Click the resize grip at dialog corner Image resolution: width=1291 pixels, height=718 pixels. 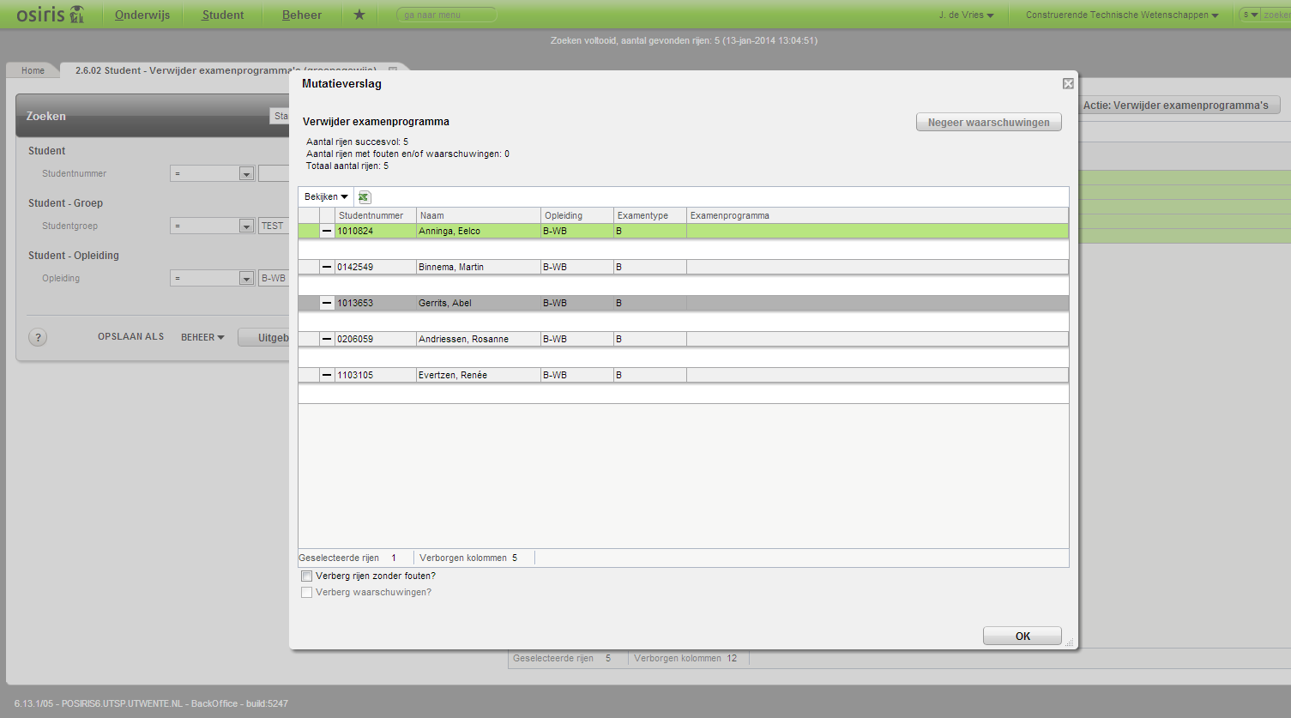[x=1069, y=642]
